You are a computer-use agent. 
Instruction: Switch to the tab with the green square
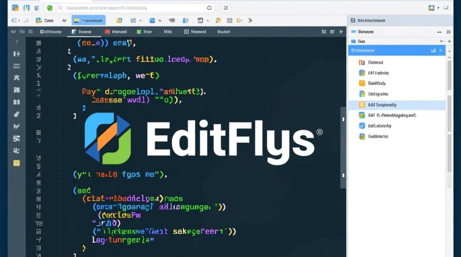pyautogui.click(x=144, y=32)
